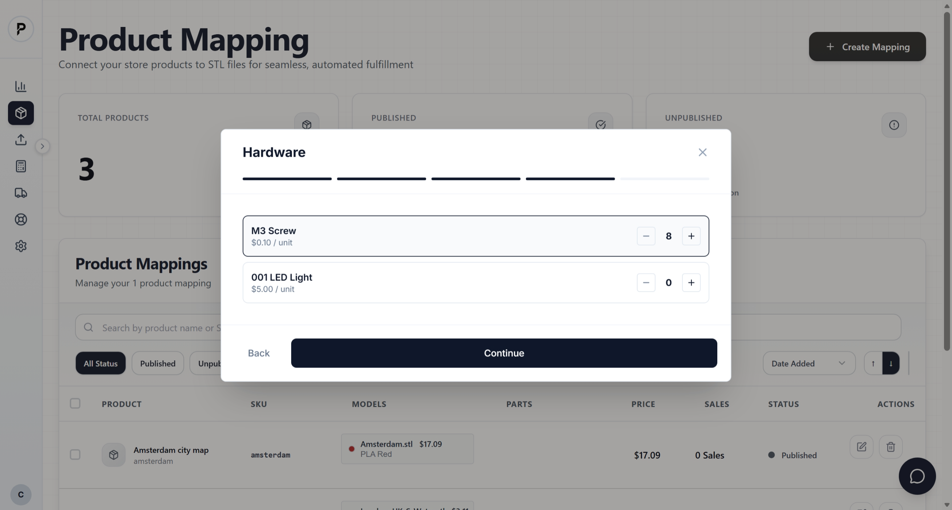Sort ascending with the up arrow
The image size is (952, 510).
click(x=873, y=363)
